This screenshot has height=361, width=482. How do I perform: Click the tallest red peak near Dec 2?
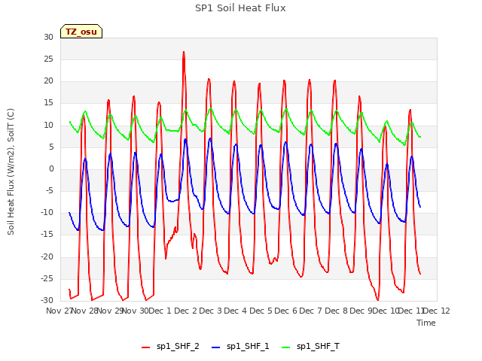pos(184,52)
